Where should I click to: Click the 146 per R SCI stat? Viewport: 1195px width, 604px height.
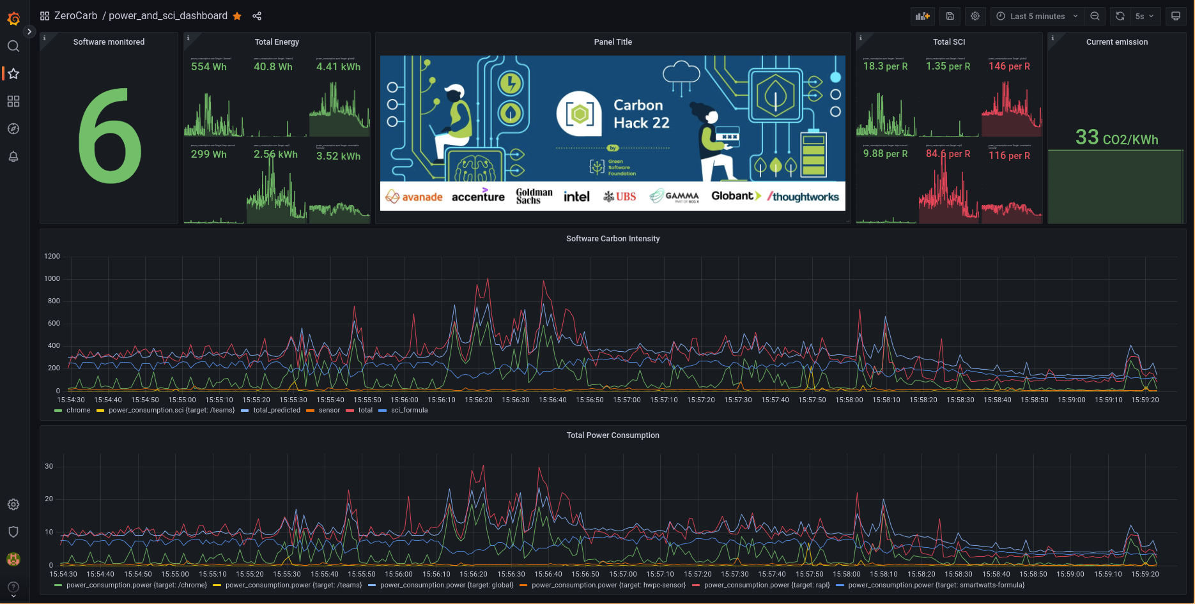pyautogui.click(x=1009, y=66)
